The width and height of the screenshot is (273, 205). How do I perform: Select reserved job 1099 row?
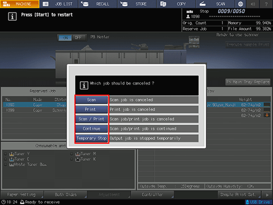pyautogui.click(x=34, y=110)
